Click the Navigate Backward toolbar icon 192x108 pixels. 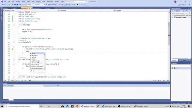pos(3,5)
